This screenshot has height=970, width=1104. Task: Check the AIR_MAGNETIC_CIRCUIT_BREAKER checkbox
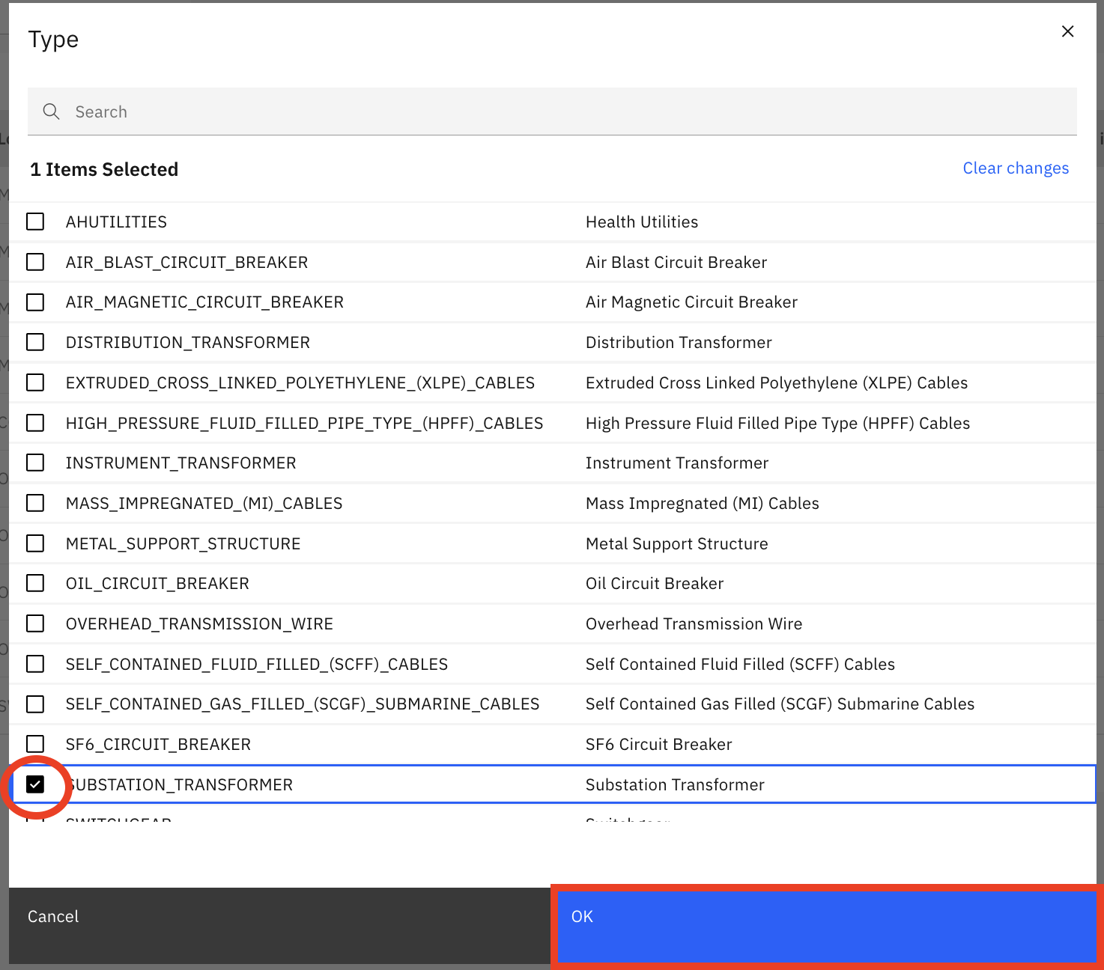coord(35,302)
